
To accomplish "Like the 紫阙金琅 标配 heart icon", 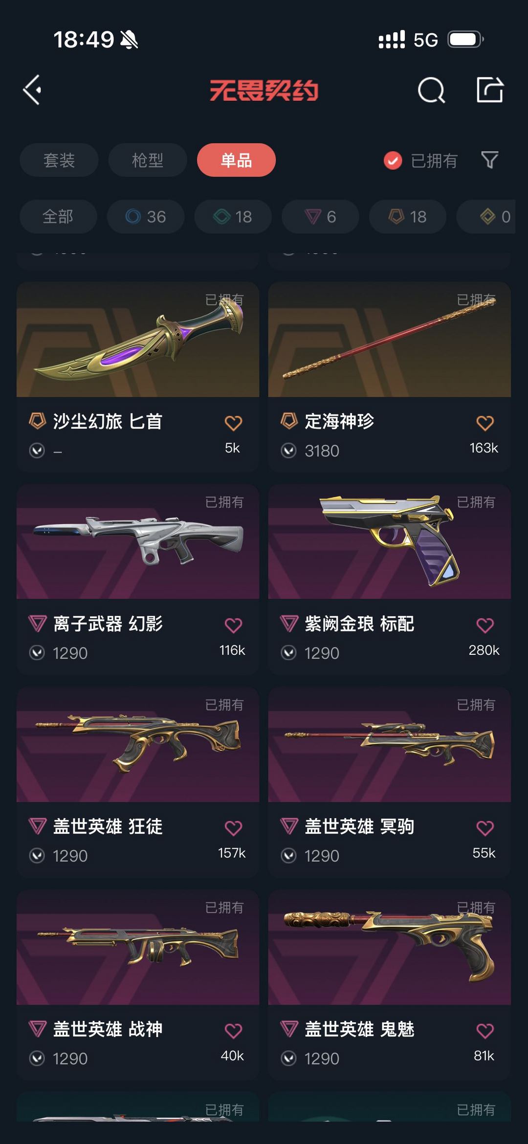I will coord(485,626).
